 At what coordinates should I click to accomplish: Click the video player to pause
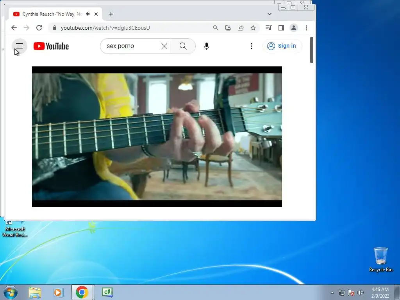pyautogui.click(x=157, y=136)
